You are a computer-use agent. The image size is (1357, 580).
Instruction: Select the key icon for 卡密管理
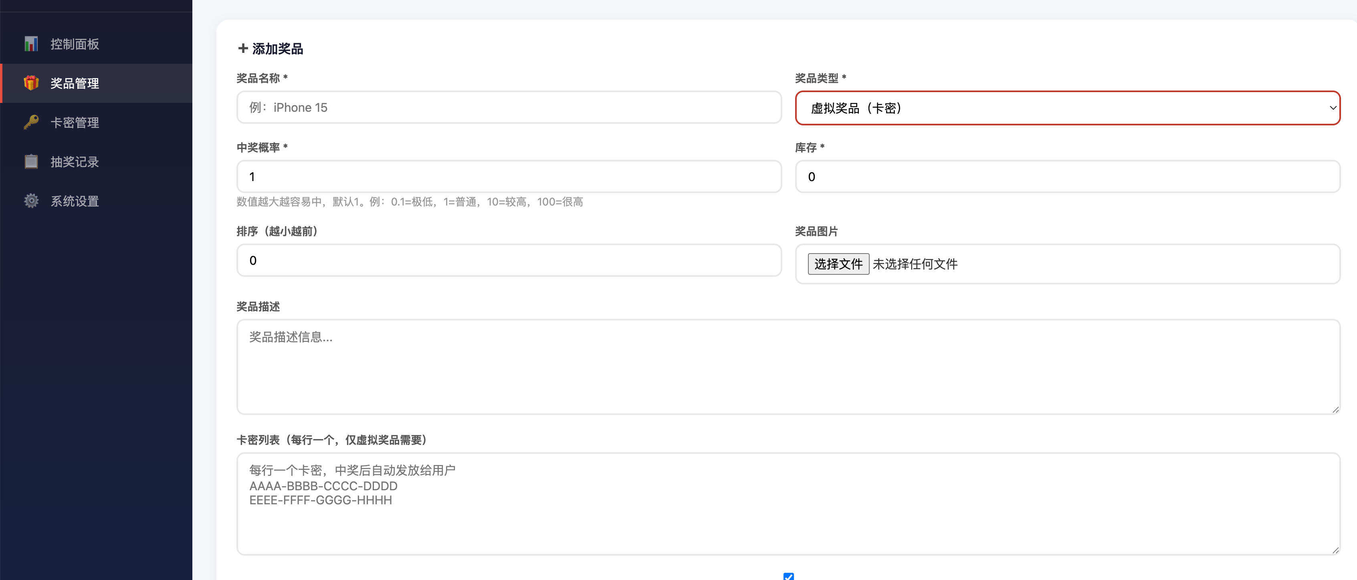click(31, 122)
